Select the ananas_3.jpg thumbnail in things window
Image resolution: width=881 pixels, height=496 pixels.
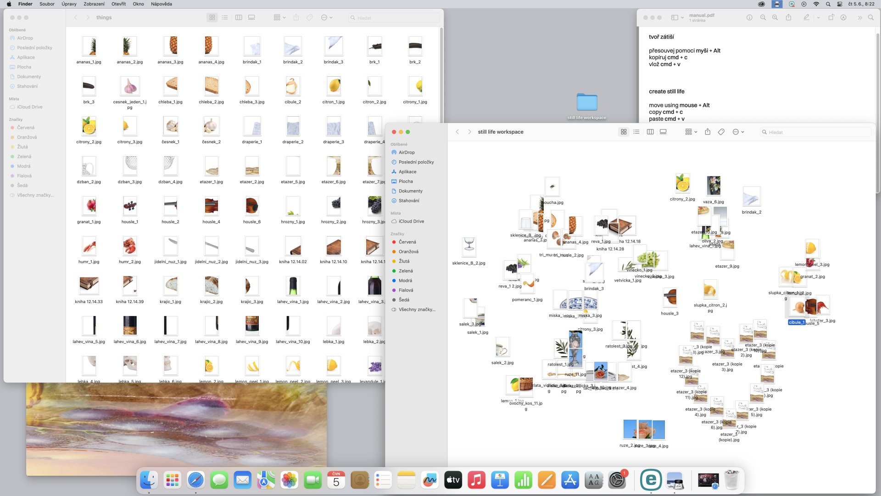click(x=171, y=46)
